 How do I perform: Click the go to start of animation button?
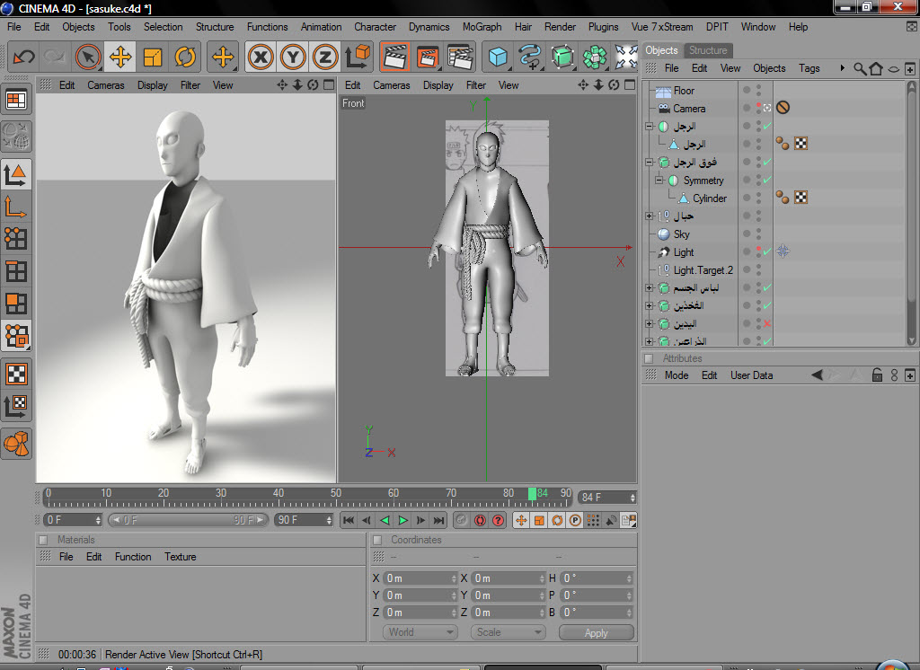point(348,520)
